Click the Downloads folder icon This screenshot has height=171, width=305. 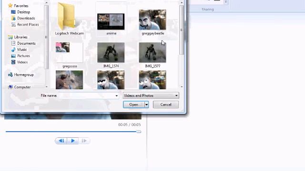[x=13, y=18]
